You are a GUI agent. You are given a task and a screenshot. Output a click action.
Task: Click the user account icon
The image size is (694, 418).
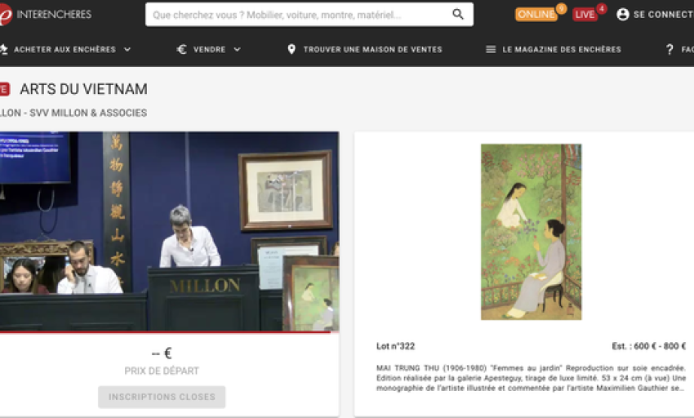coord(623,15)
